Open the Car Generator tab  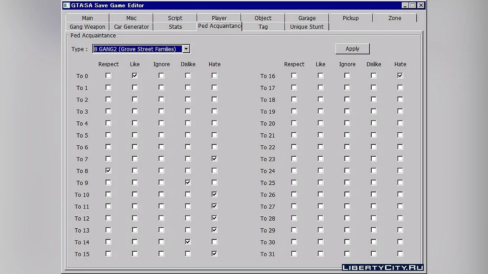131,27
